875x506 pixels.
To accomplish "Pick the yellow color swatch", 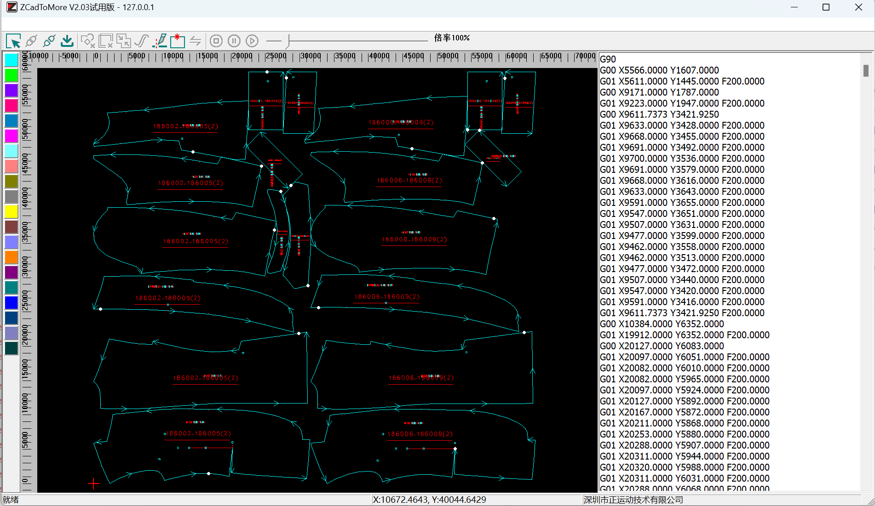I will point(12,212).
